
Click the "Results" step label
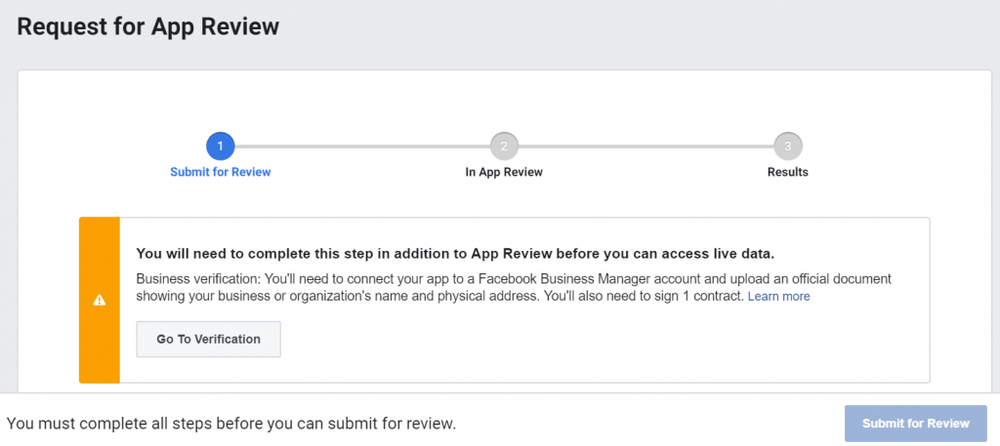(787, 172)
